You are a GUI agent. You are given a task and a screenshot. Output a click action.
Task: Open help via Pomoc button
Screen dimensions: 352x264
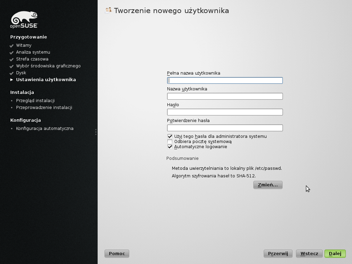click(x=117, y=254)
